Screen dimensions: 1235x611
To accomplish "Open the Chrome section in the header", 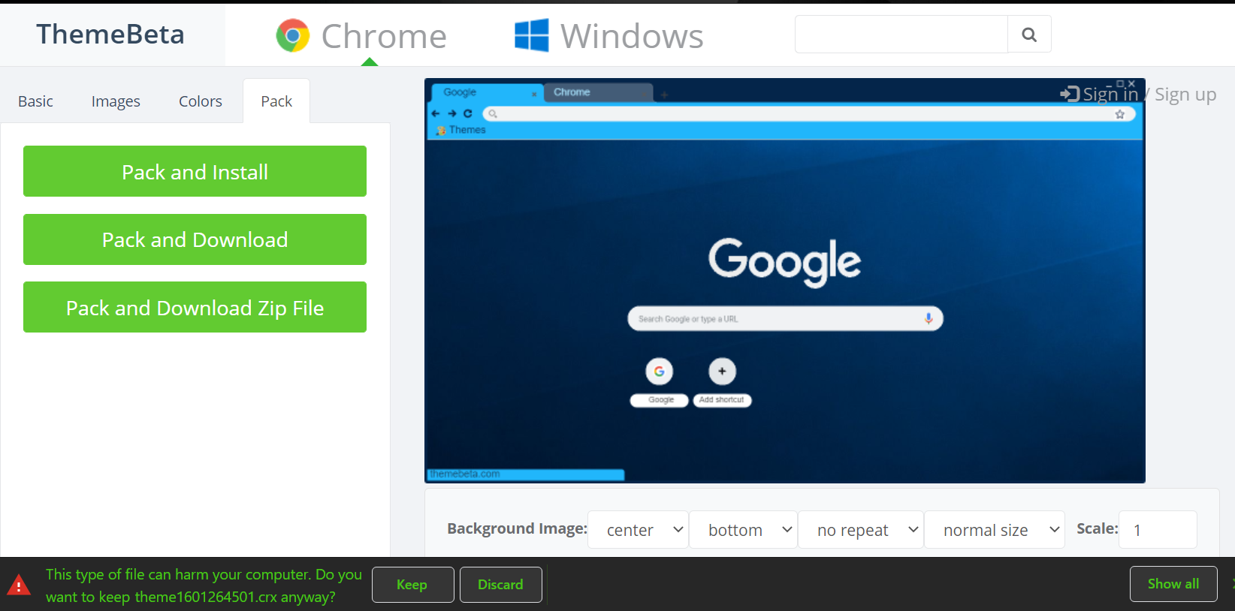I will point(361,35).
